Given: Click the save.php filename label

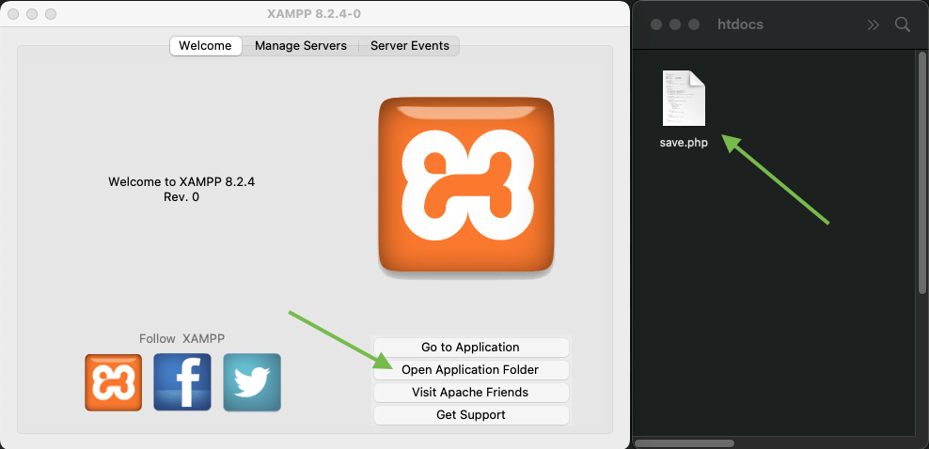Looking at the screenshot, I should (684, 143).
